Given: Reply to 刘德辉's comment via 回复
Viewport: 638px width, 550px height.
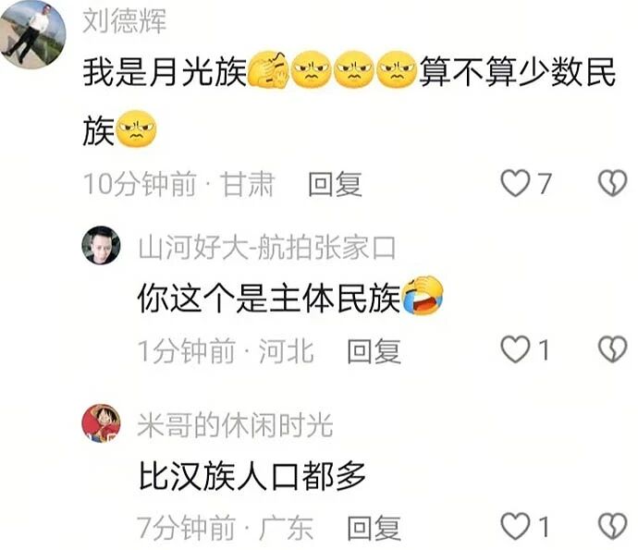Looking at the screenshot, I should 335,184.
